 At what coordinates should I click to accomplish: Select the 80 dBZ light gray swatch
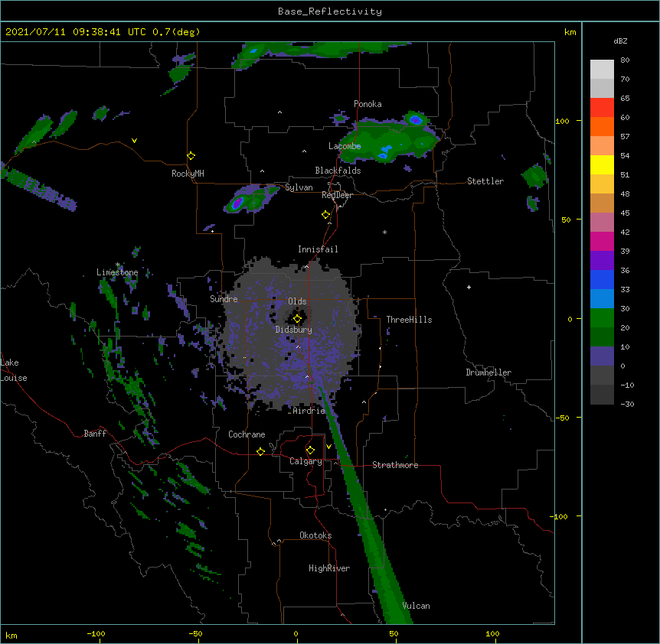[602, 70]
